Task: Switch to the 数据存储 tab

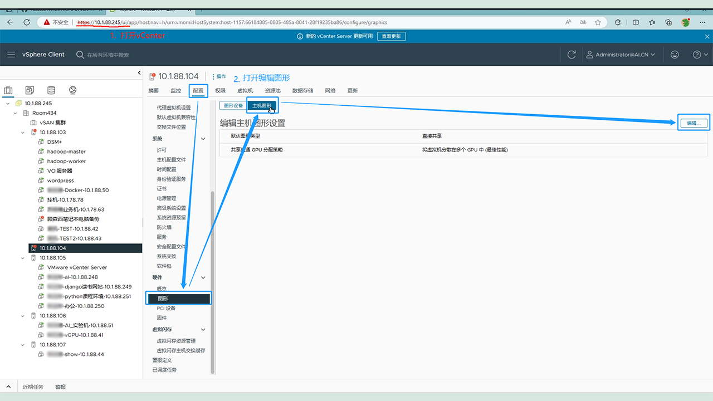Action: [x=303, y=91]
